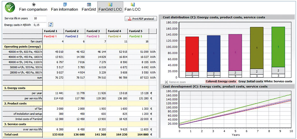This screenshot has height=139, width=297.
Task: Select the FanGrid 1 column header
Action: [53, 31]
